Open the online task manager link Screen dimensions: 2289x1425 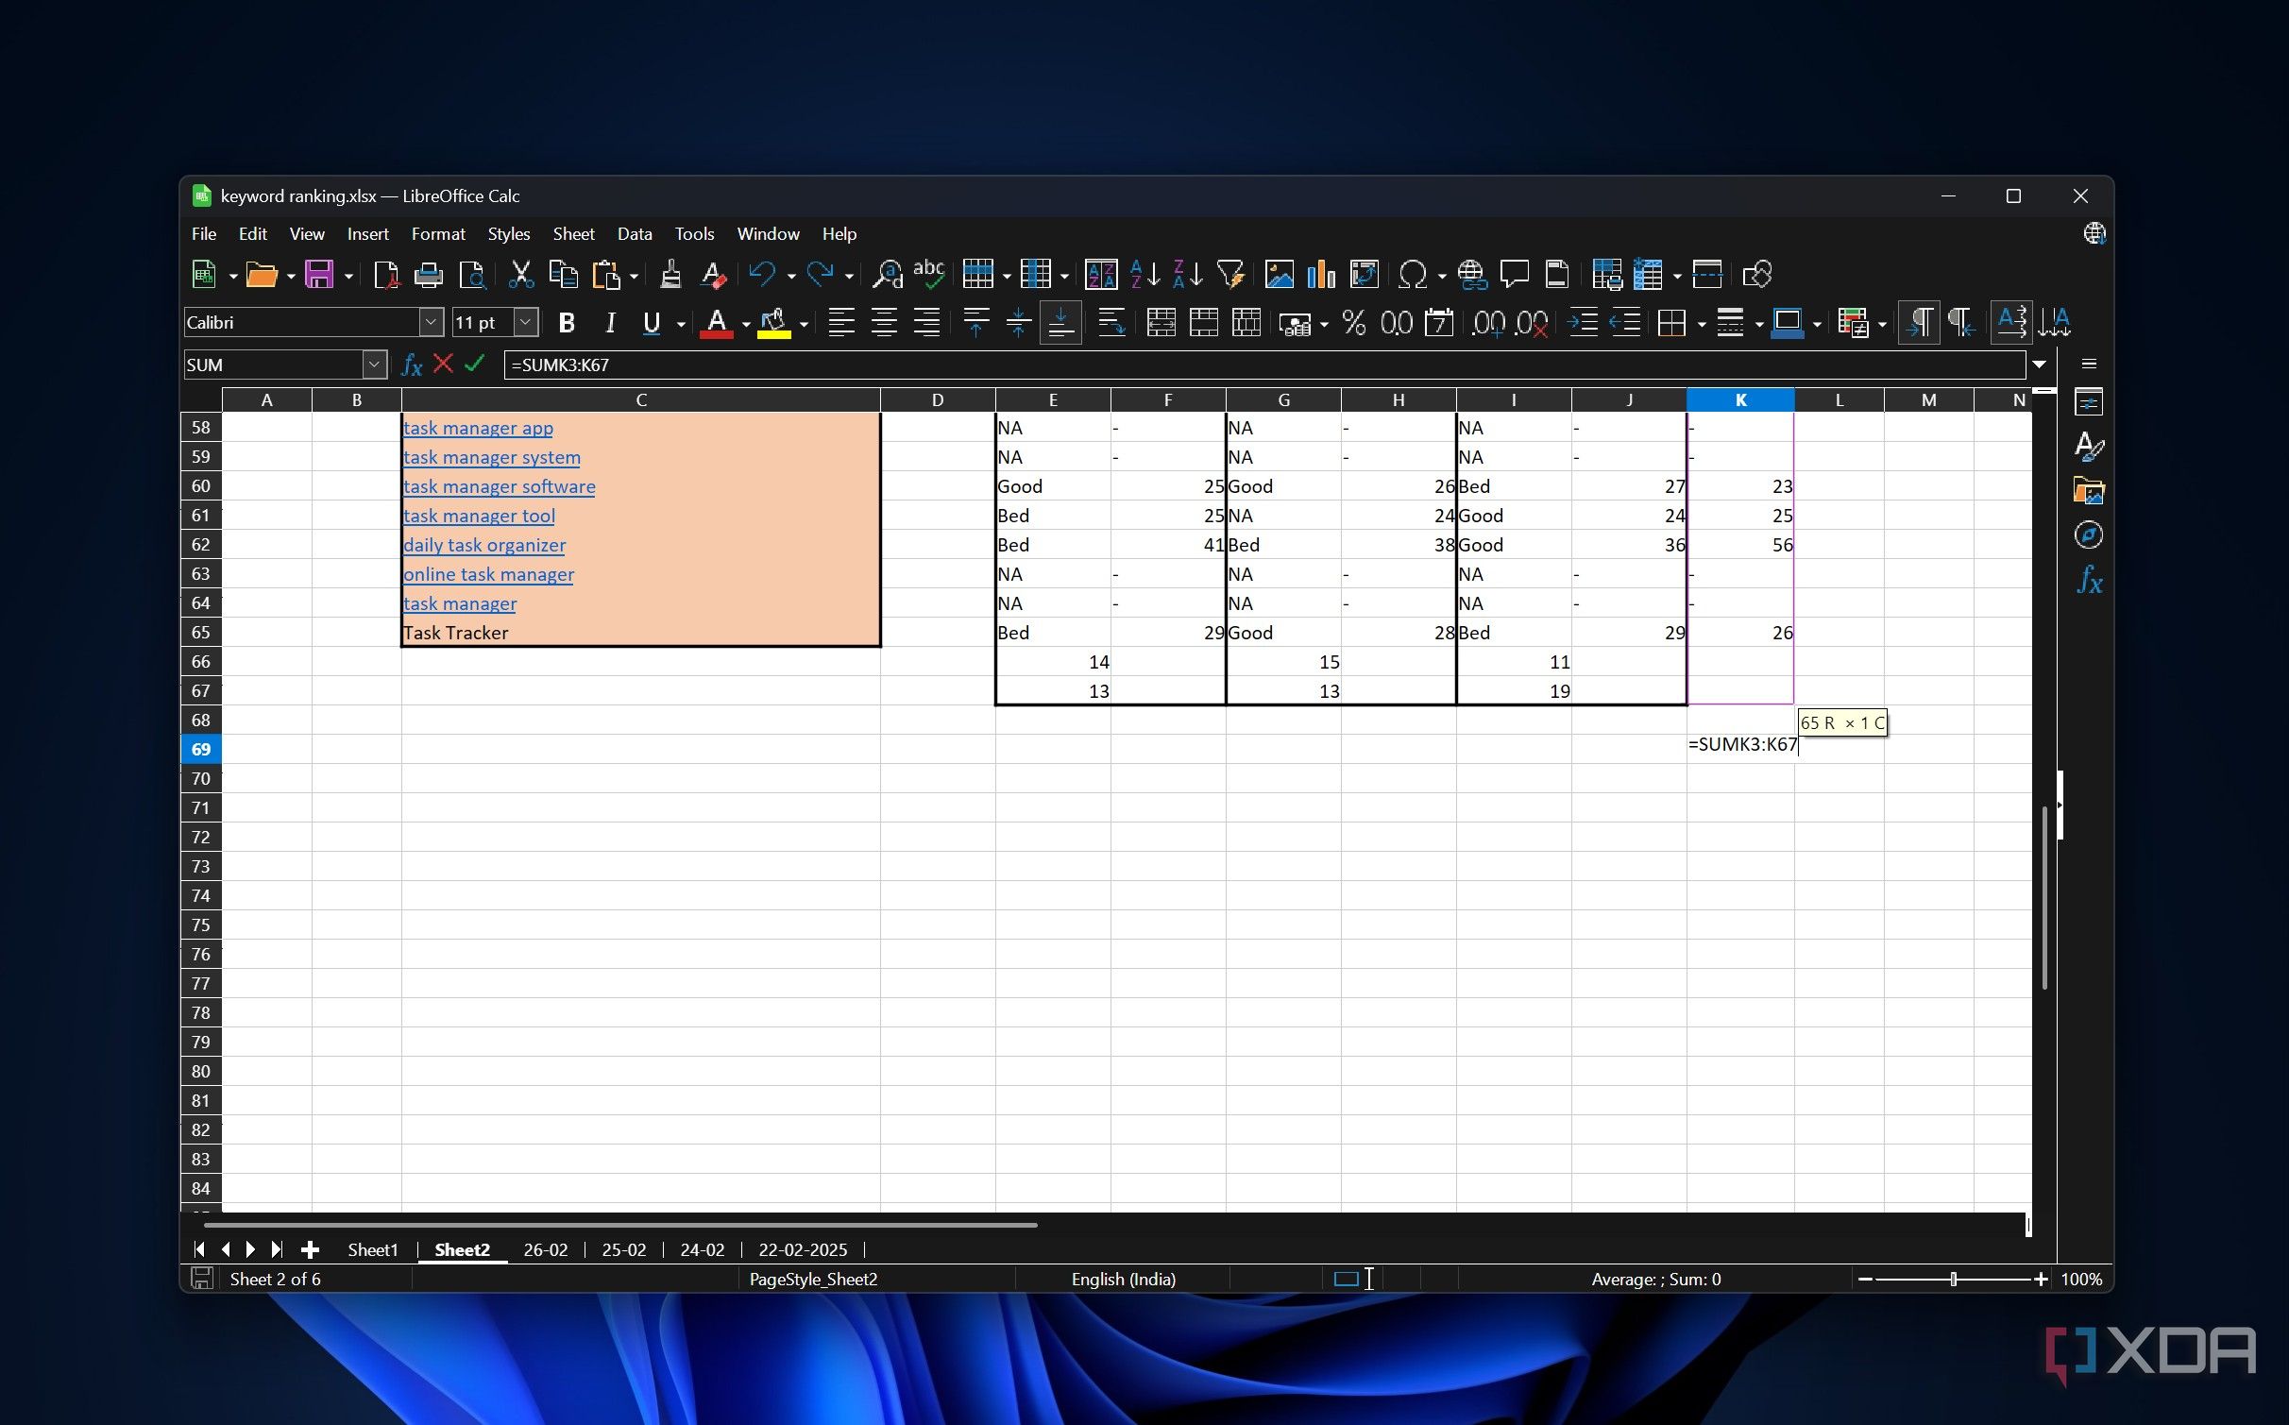(488, 574)
